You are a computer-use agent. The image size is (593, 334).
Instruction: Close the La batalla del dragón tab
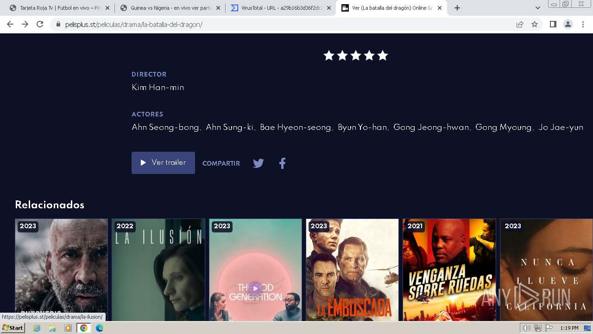coord(440,8)
